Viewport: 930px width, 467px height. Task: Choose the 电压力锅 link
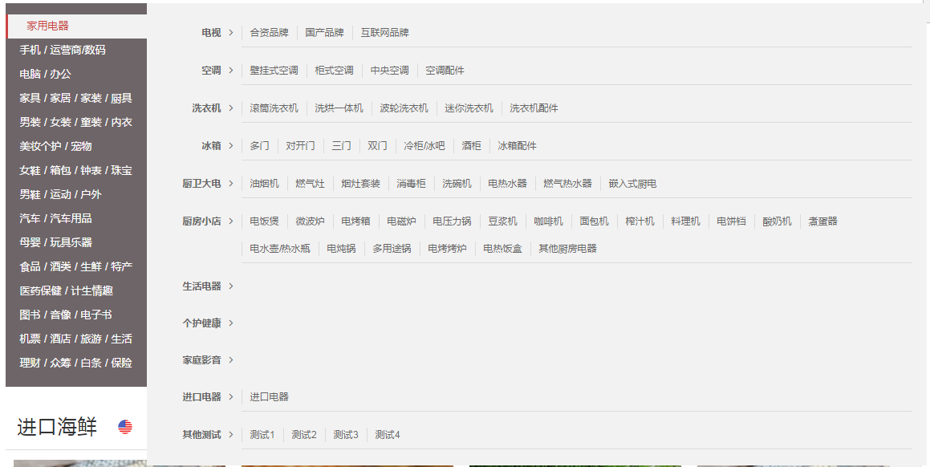tap(452, 221)
